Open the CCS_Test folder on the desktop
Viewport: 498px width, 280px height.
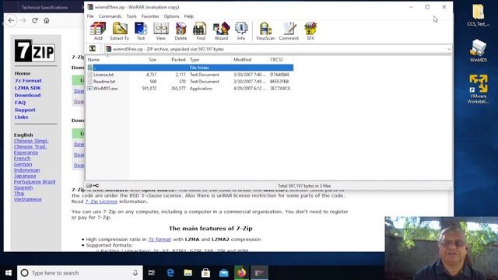(479, 15)
